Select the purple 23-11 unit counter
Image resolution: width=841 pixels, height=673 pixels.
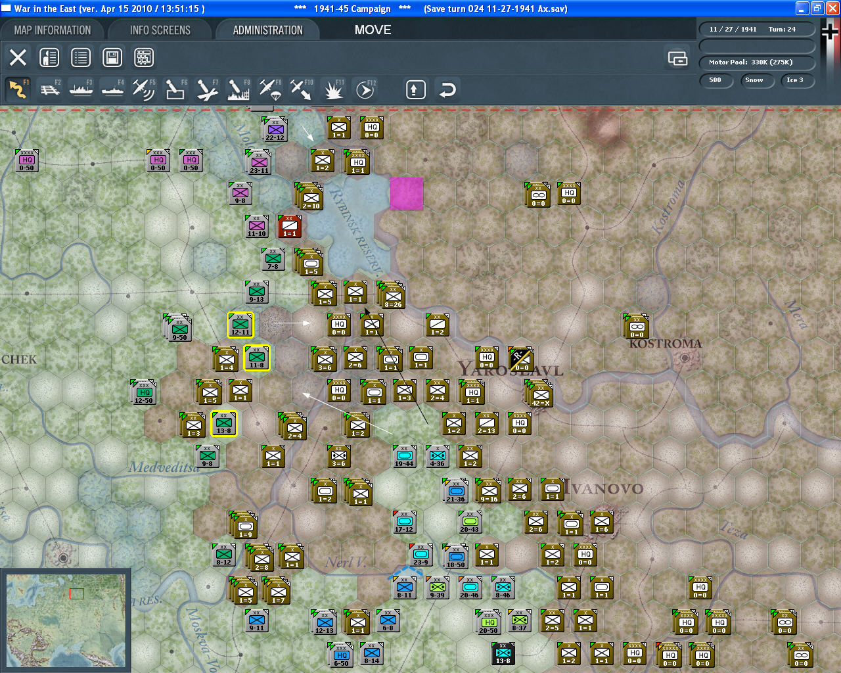tap(258, 162)
